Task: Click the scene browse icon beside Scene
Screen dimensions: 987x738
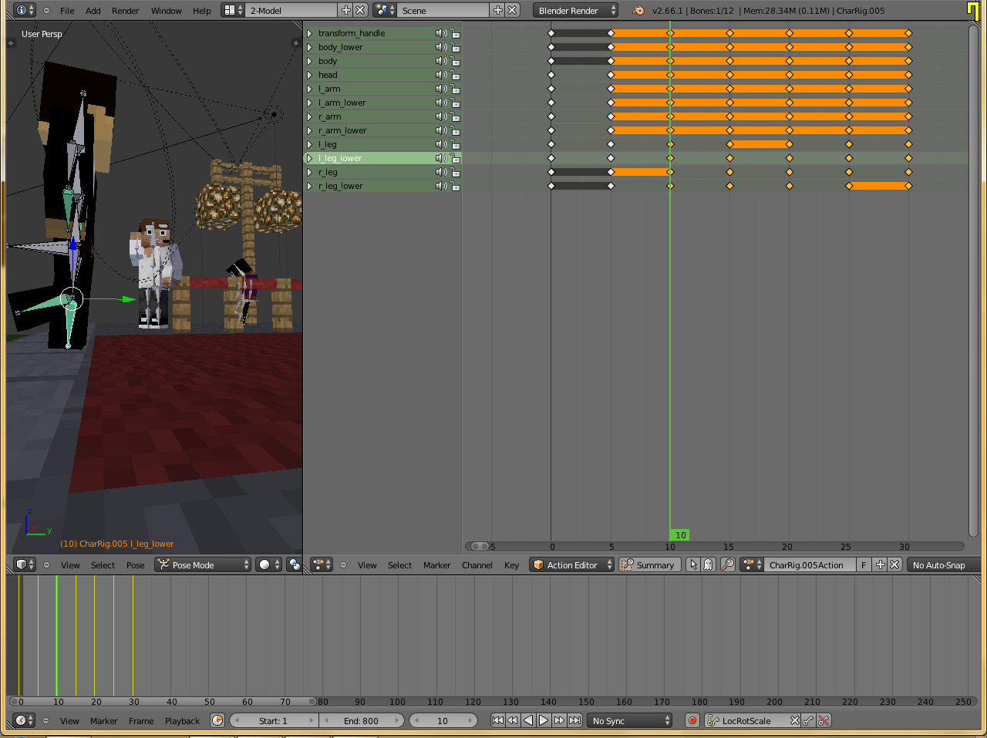Action: click(x=384, y=10)
